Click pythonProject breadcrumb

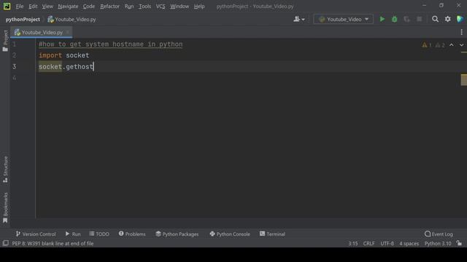click(x=23, y=20)
